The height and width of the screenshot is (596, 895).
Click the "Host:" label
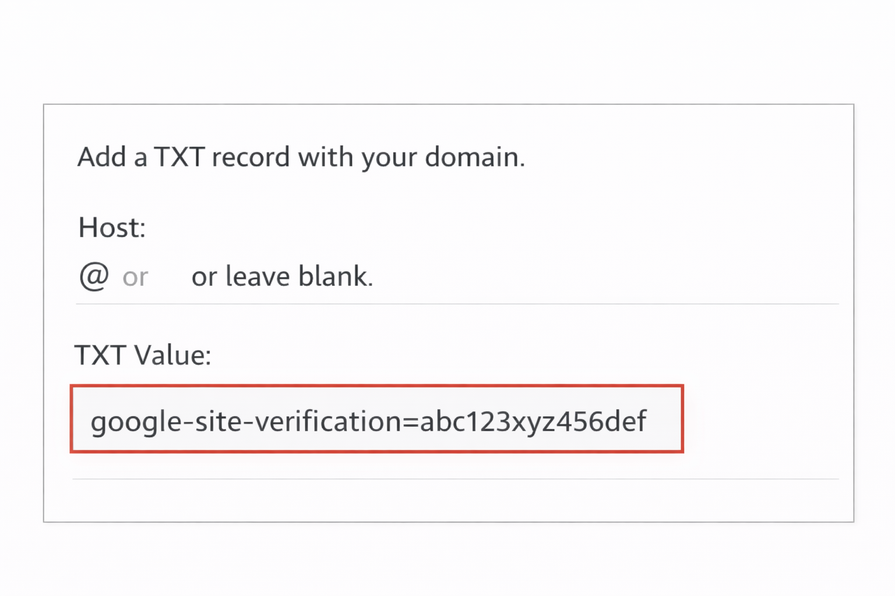click(x=111, y=228)
